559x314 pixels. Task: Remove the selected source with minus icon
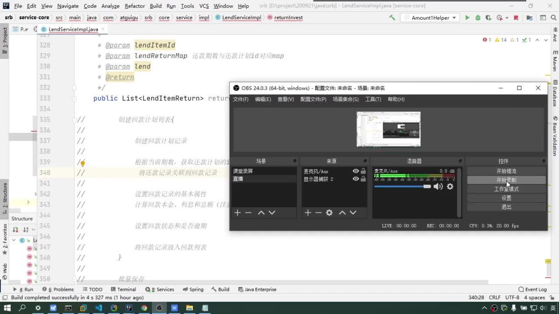pyautogui.click(x=318, y=212)
